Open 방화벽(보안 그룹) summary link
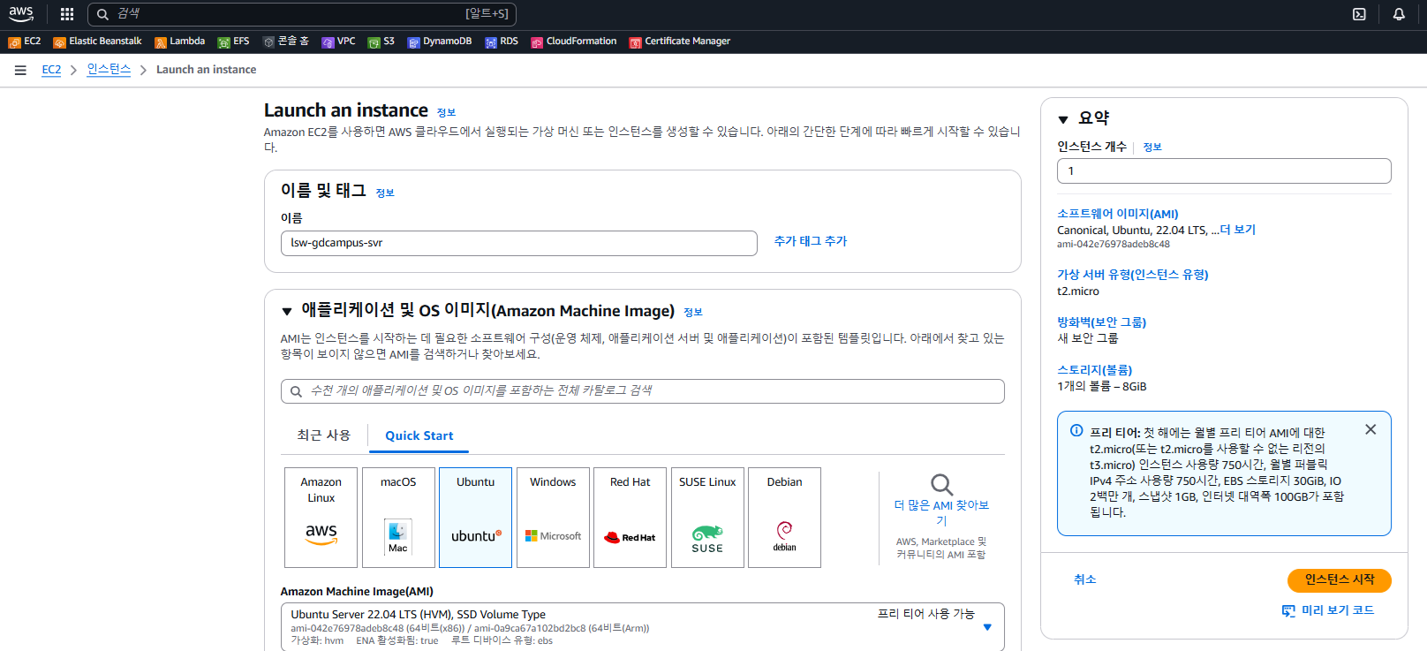This screenshot has height=651, width=1427. tap(1102, 322)
